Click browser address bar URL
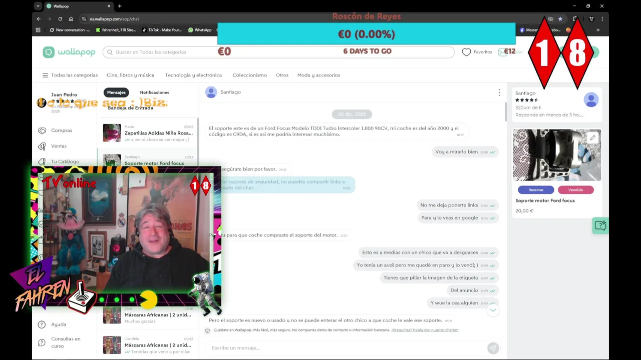This screenshot has height=360, width=641. point(115,19)
